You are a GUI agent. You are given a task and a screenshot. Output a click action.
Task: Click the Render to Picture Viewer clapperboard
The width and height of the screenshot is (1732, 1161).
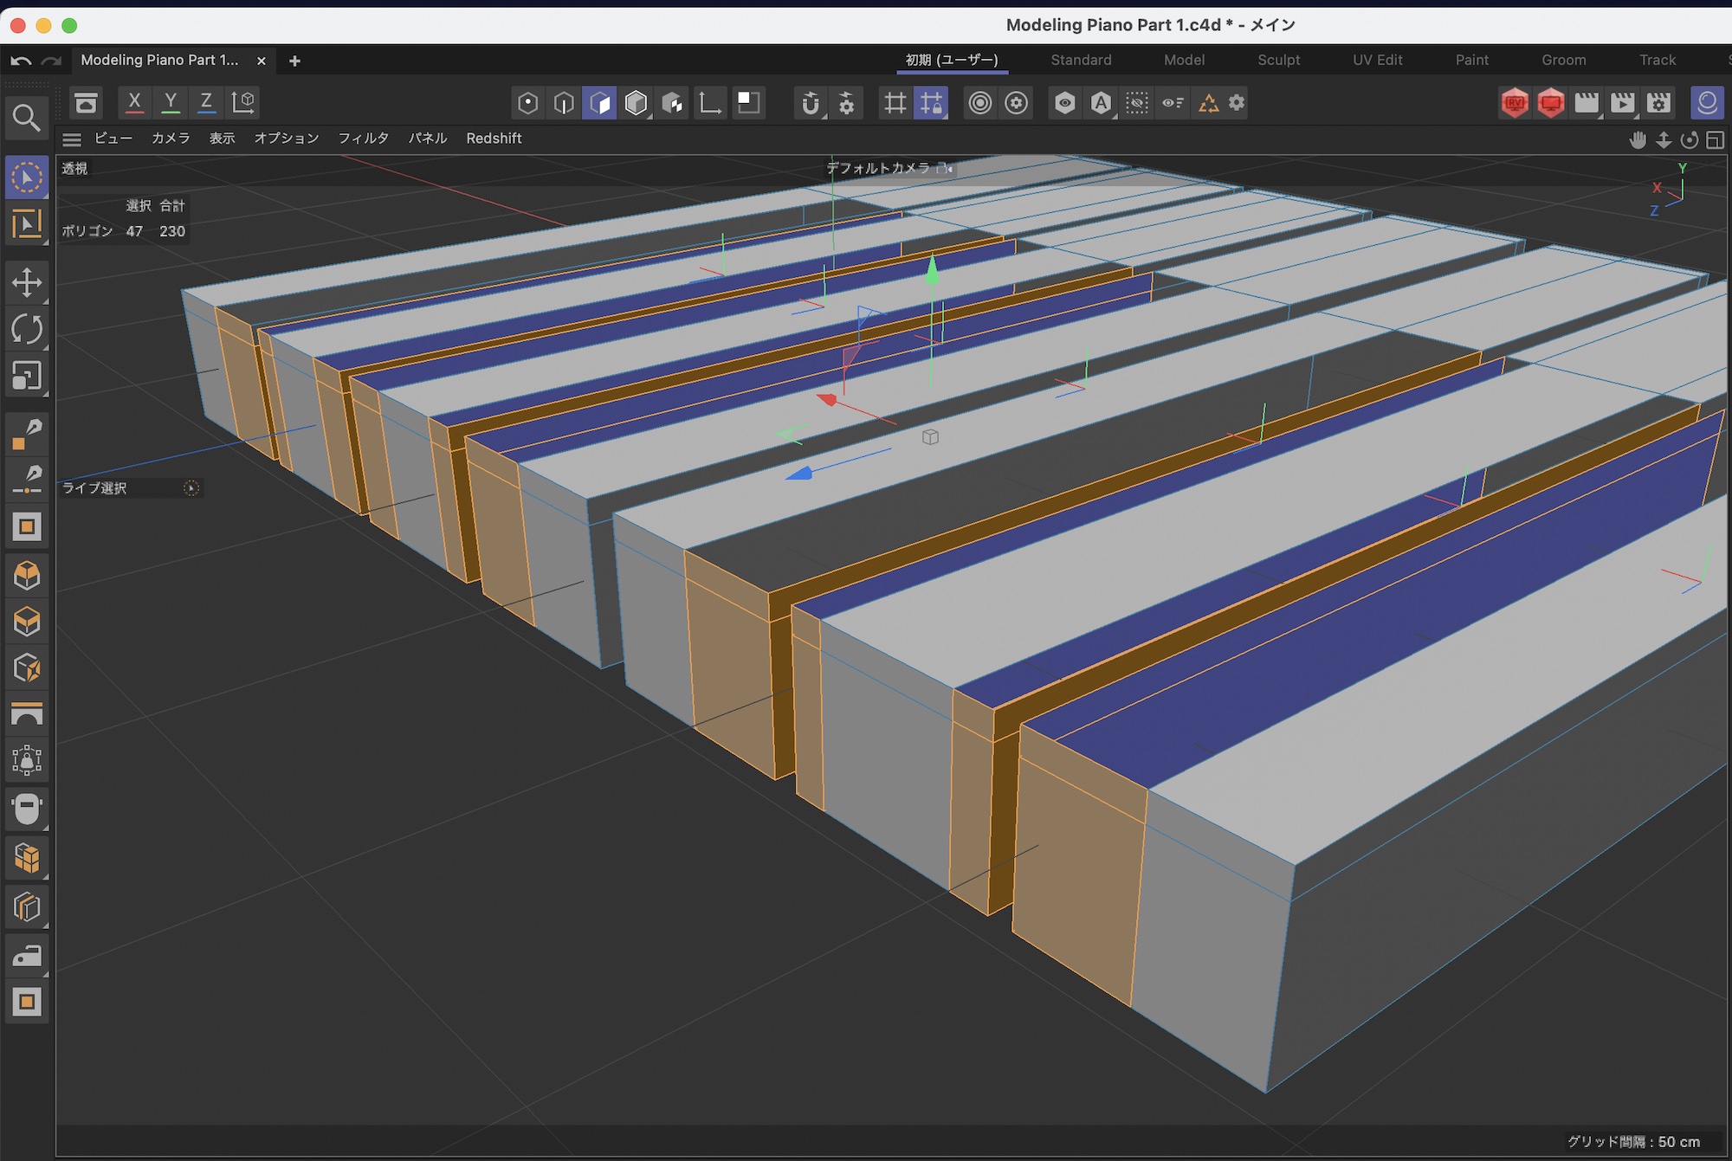1622,103
